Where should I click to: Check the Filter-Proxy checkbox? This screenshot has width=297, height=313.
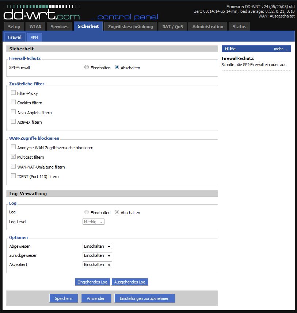click(14, 93)
